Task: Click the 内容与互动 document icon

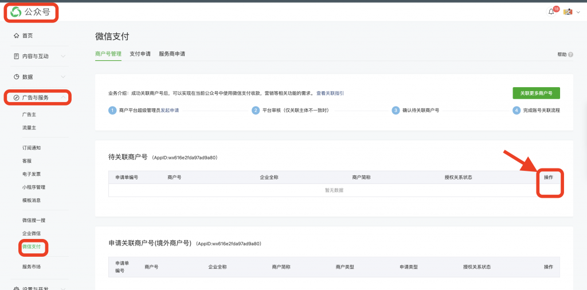Action: point(16,56)
